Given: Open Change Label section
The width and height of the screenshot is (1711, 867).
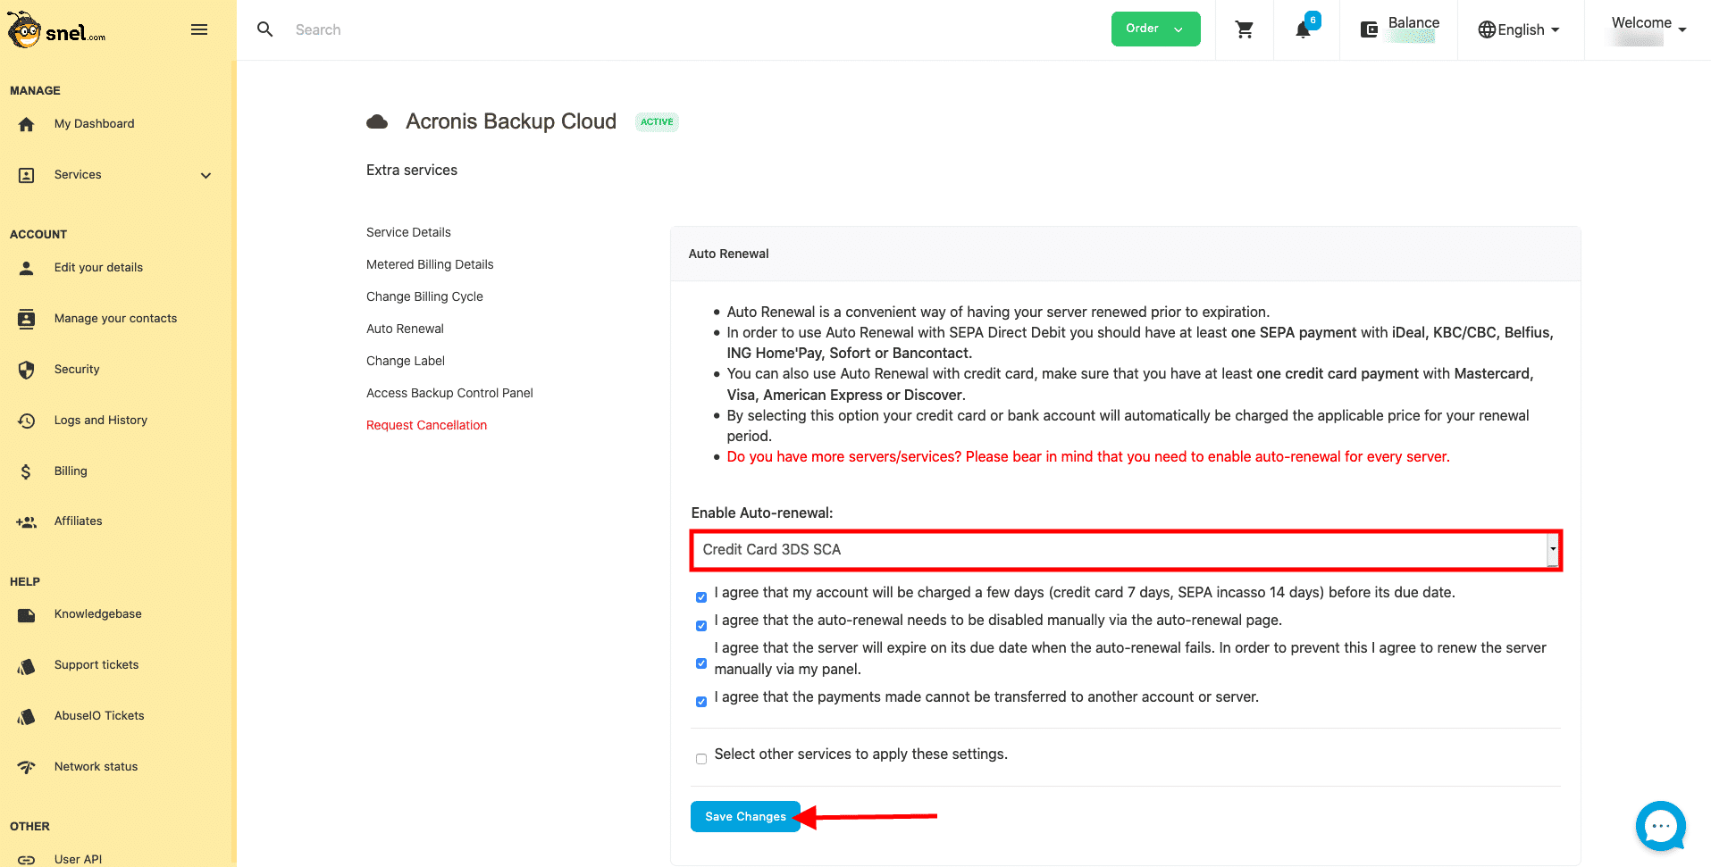Looking at the screenshot, I should point(406,361).
